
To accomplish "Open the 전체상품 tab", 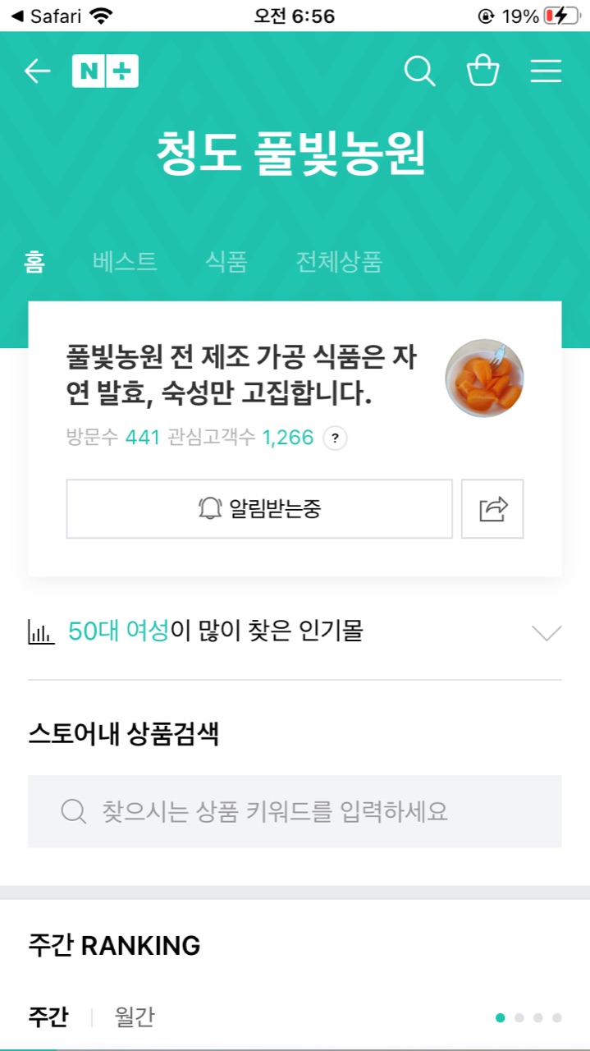I will [339, 262].
